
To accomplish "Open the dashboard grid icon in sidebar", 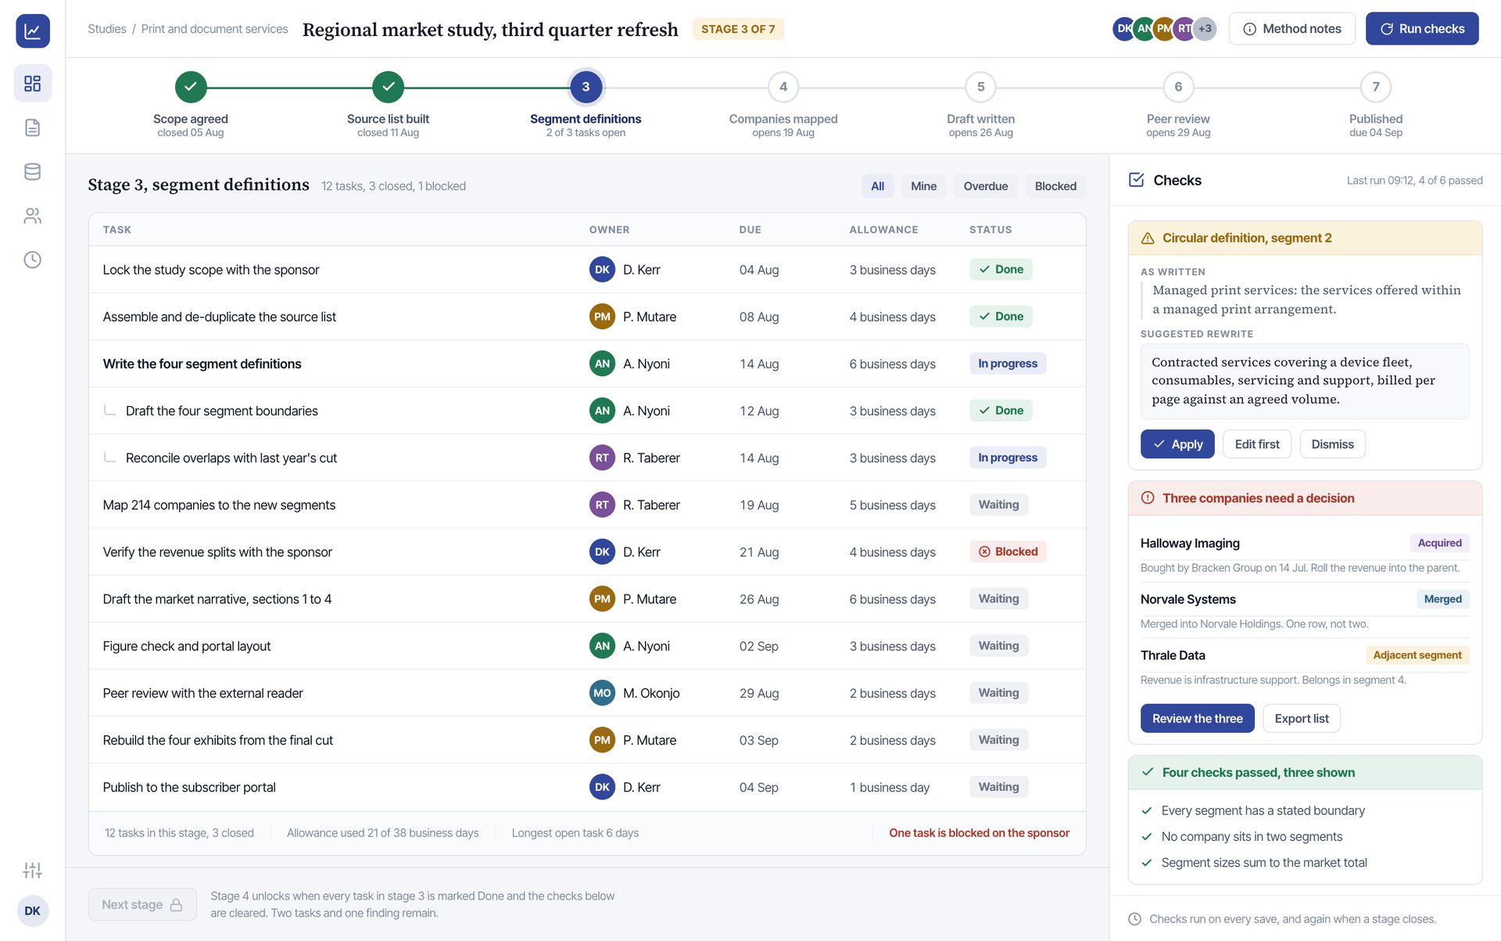I will coord(32,84).
